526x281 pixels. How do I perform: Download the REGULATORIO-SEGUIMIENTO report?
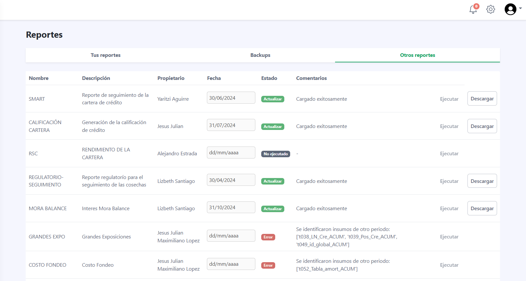482,181
